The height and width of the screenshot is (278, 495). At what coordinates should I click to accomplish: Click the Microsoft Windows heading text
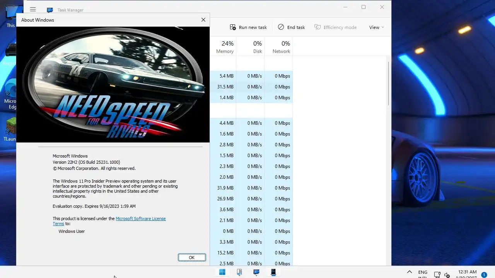click(x=70, y=156)
